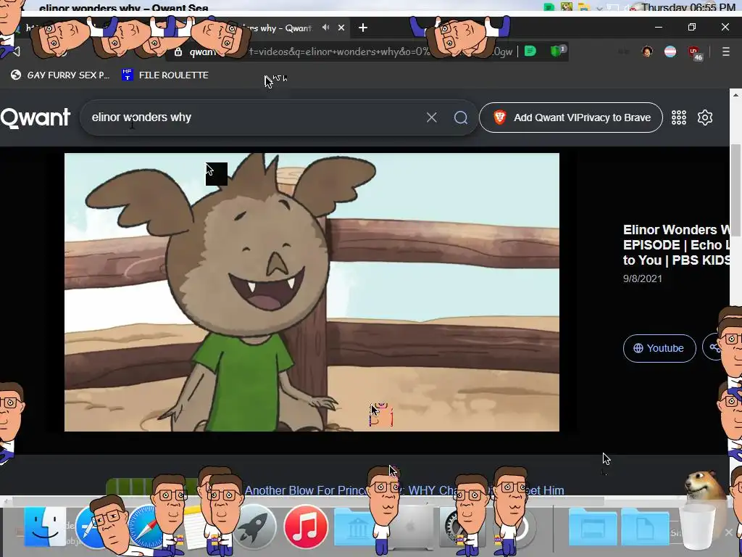Open the window-icon blue folder in dock

[x=593, y=528]
